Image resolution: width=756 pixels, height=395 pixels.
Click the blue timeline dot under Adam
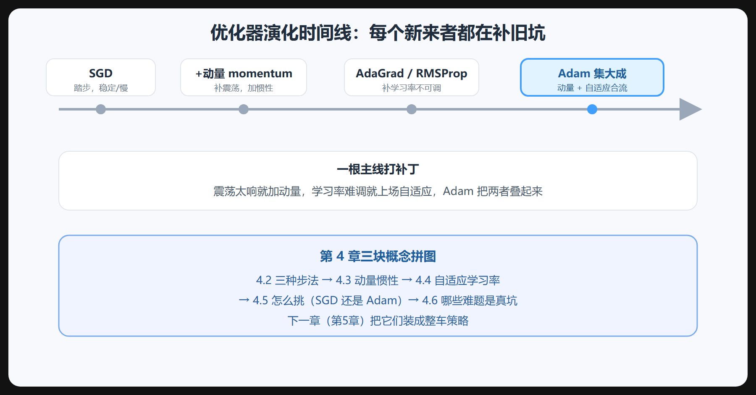click(x=592, y=109)
